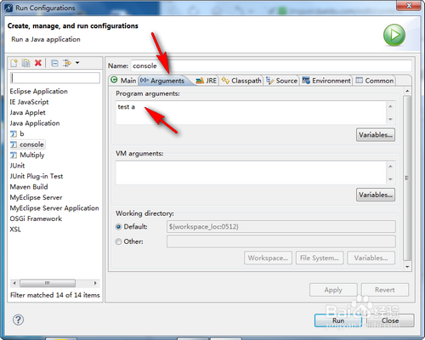The image size is (425, 340).
Task: Click Program arguments scroll up arrow
Action: pyautogui.click(x=390, y=106)
